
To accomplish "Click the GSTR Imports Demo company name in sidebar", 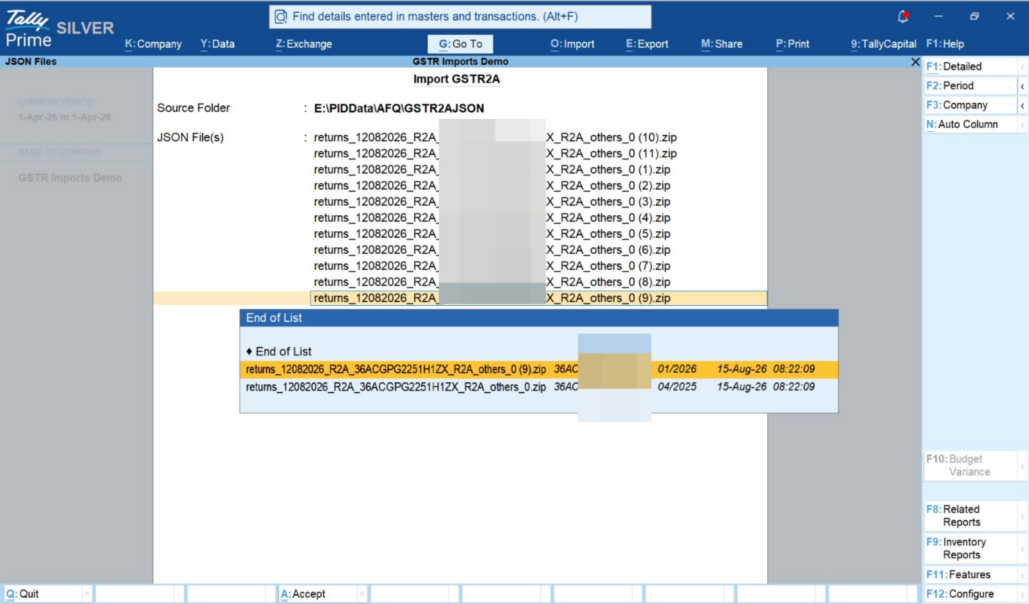I will click(70, 178).
